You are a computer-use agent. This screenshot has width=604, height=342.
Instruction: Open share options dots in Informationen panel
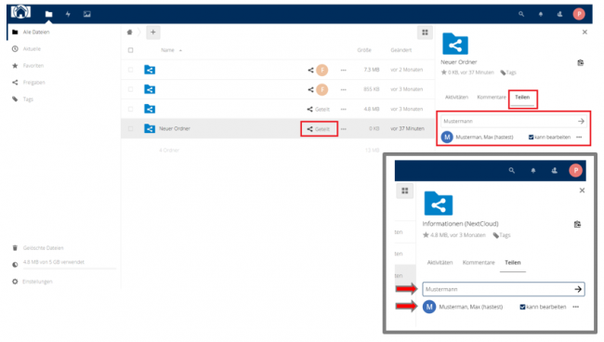575,307
